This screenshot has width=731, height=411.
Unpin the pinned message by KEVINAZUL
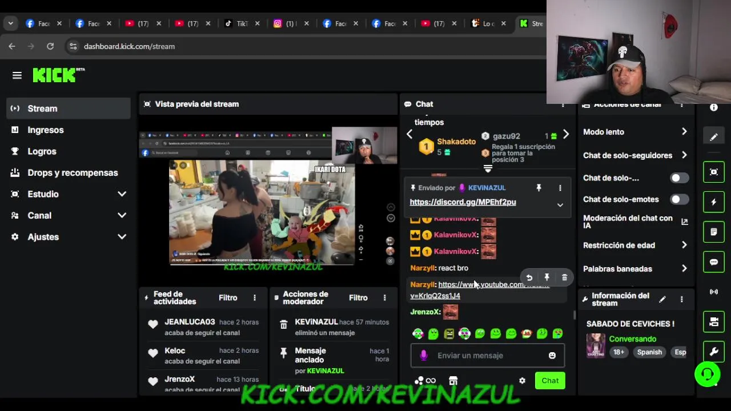click(538, 188)
